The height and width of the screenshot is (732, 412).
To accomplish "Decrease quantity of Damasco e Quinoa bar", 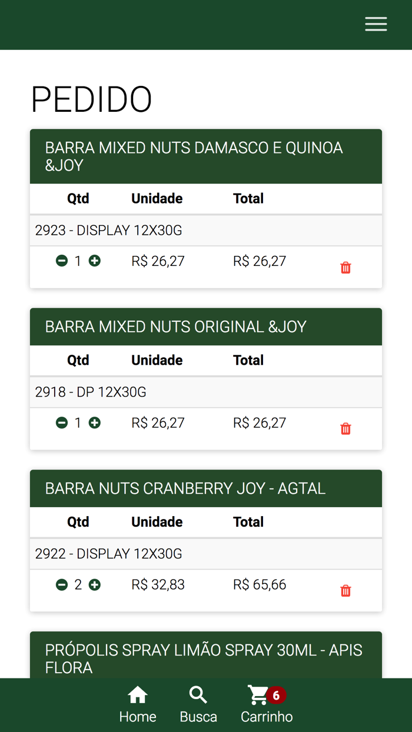I will 62,261.
